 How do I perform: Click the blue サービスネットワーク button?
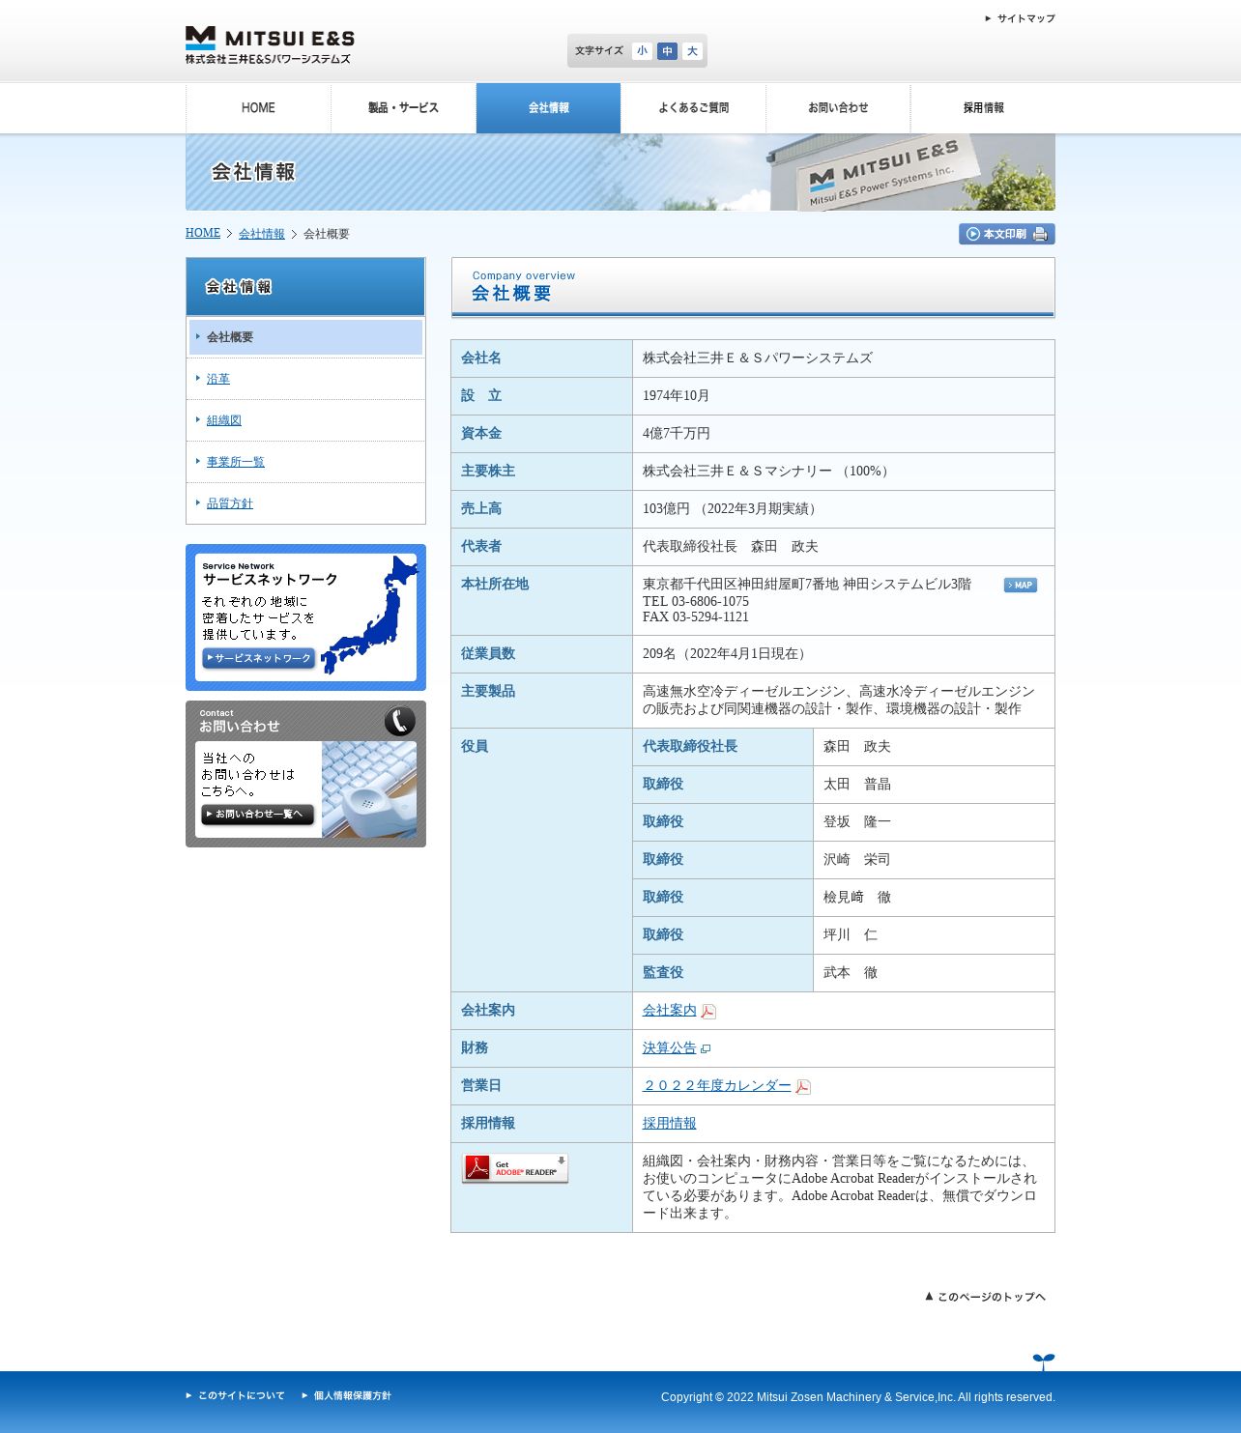pyautogui.click(x=259, y=658)
